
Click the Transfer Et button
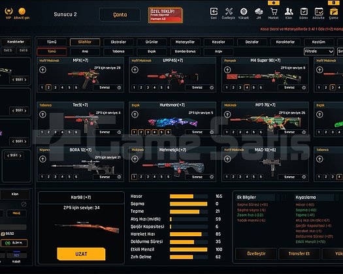[299, 254]
